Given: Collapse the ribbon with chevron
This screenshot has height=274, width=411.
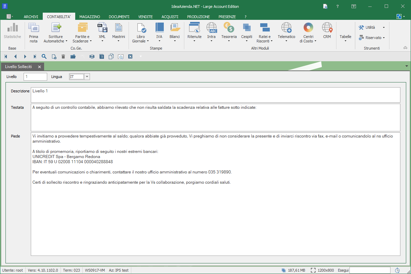Looking at the screenshot, I should (x=405, y=48).
